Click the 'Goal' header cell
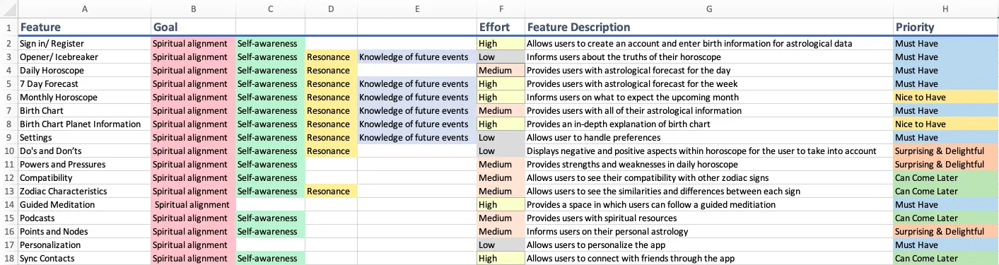Image resolution: width=999 pixels, height=265 pixels. click(x=193, y=28)
